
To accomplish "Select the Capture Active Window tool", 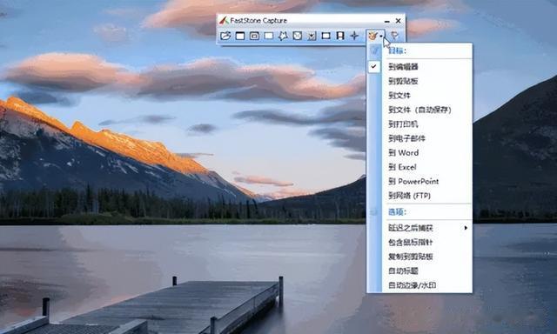I will 240,36.
